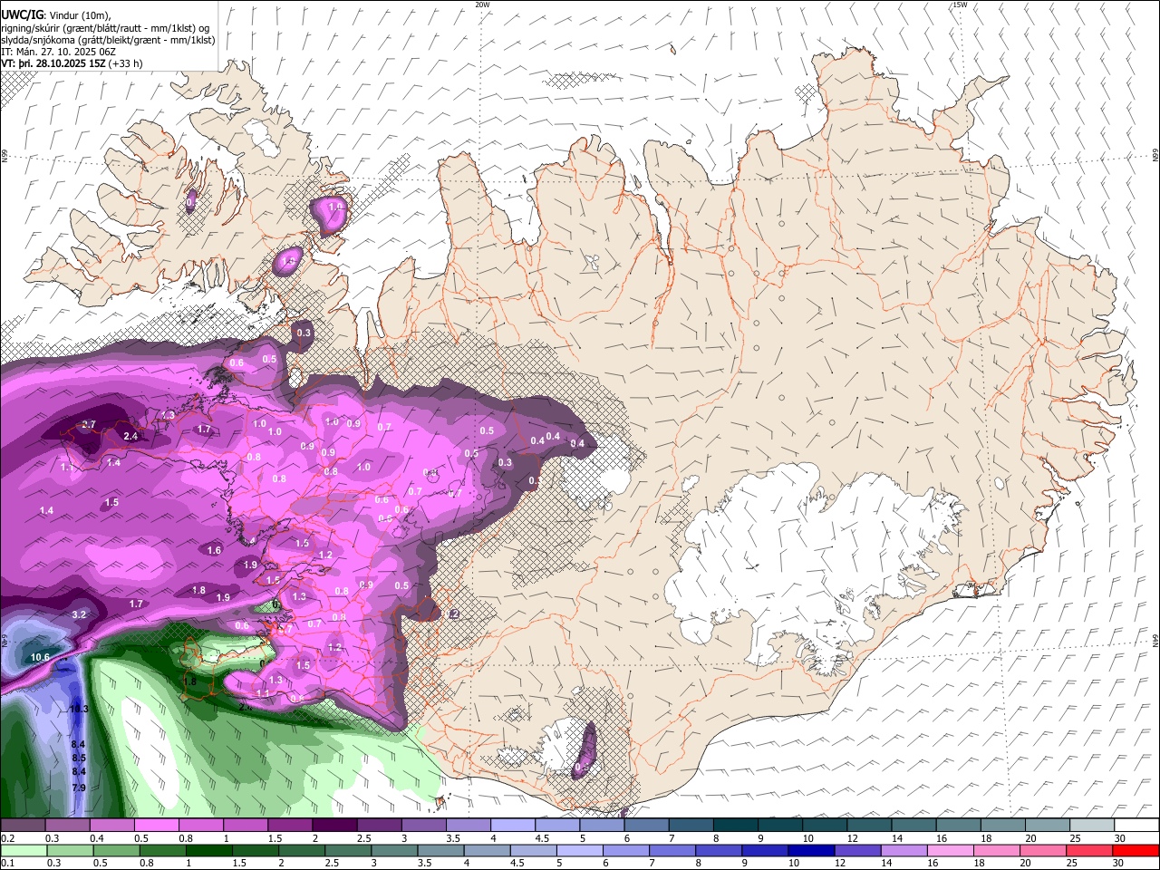Click the 'IT: Mán. 27. 10. 2025 06Z' line
Image resolution: width=1160 pixels, height=870 pixels.
[x=58, y=52]
